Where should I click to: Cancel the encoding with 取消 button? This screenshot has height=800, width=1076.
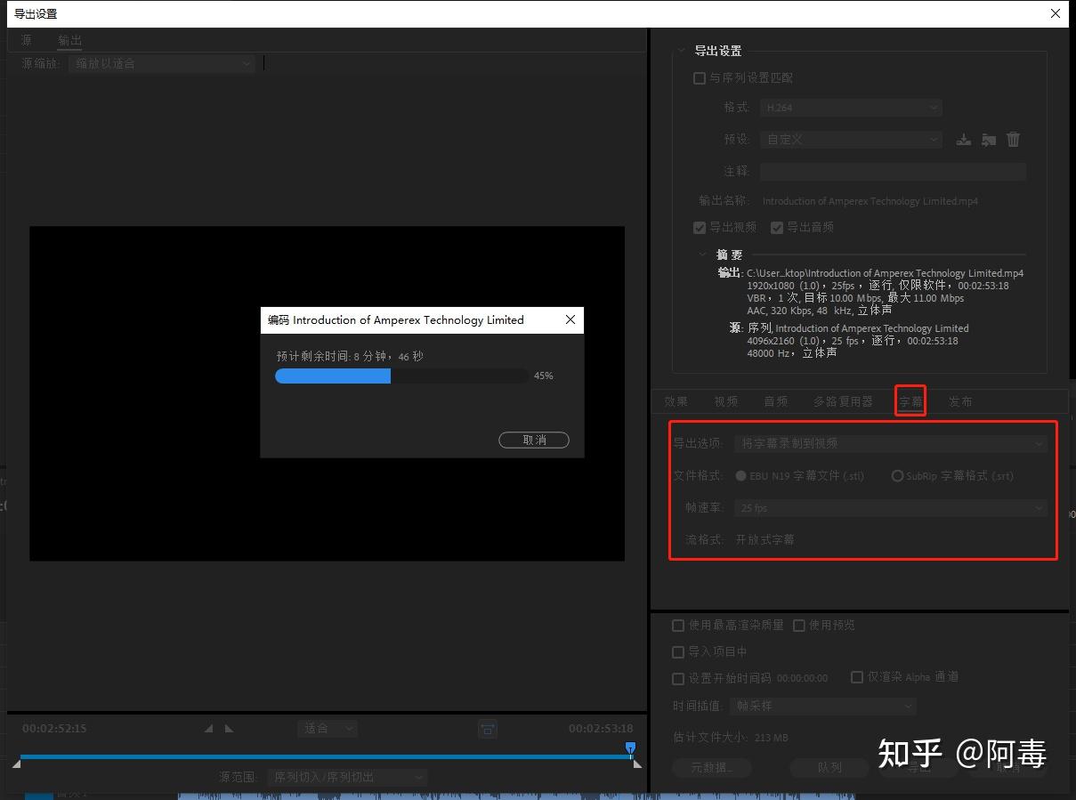coord(533,440)
